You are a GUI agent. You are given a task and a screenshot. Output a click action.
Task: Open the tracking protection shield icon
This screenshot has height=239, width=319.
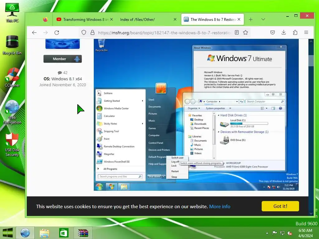84,32
